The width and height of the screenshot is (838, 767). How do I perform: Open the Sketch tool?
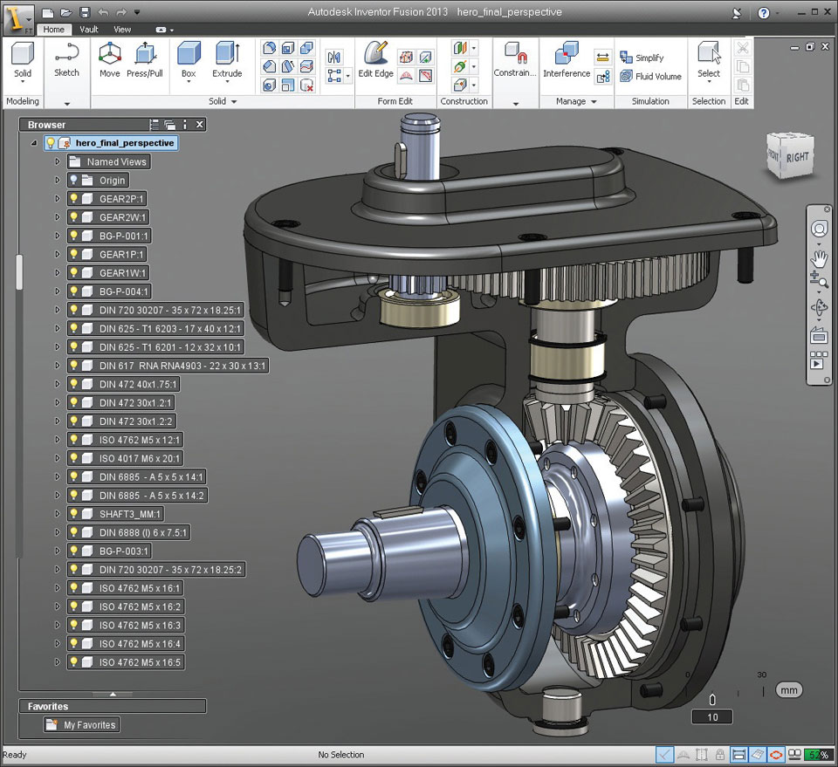coord(66,59)
